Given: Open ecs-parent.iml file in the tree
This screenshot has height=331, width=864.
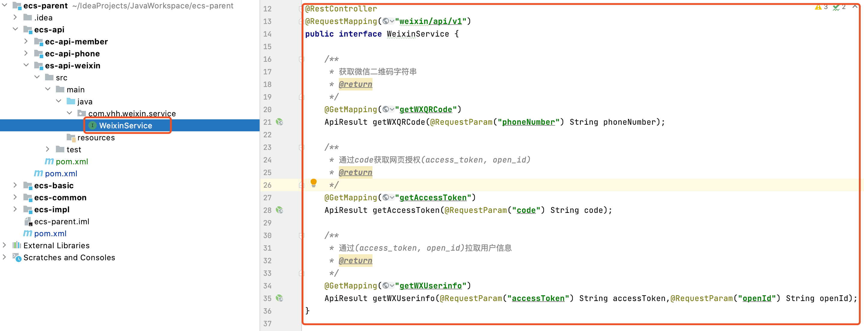Looking at the screenshot, I should 61,222.
